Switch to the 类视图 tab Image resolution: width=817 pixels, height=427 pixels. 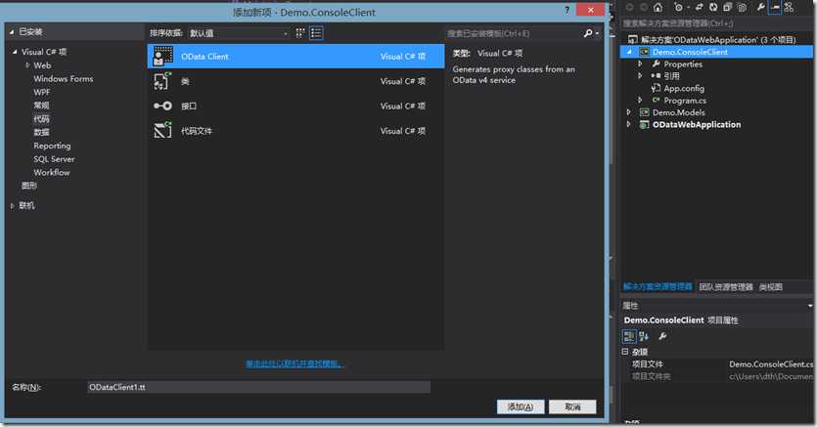pos(771,286)
